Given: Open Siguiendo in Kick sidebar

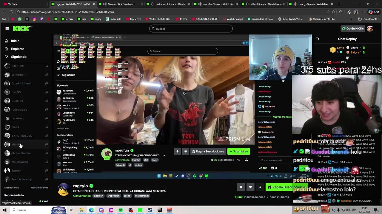Looking at the screenshot, I should (x=19, y=57).
